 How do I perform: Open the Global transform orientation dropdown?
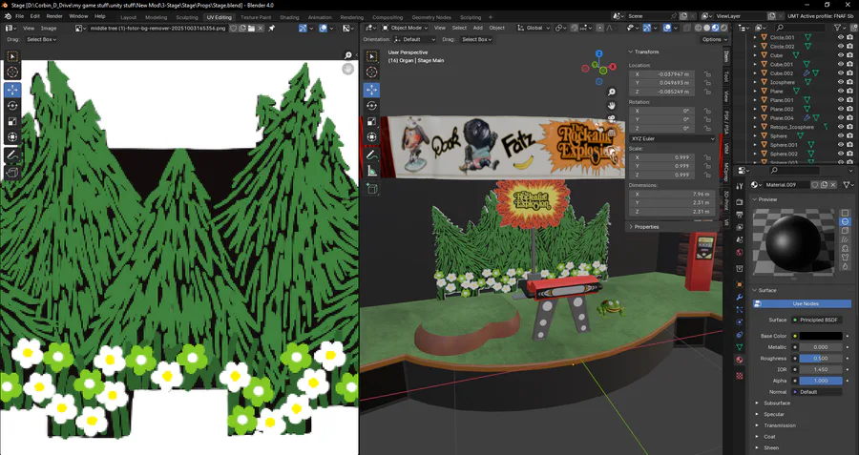534,28
